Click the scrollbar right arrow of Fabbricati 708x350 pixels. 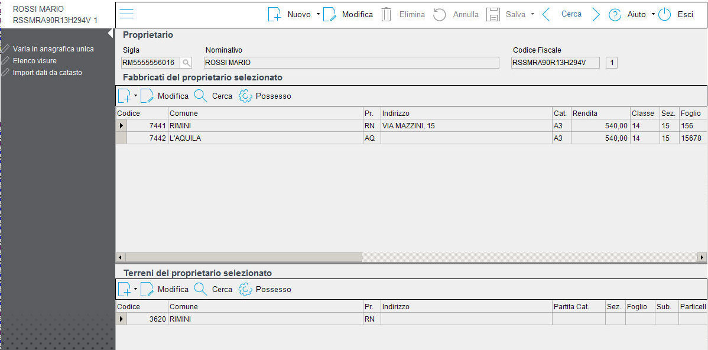click(x=702, y=257)
